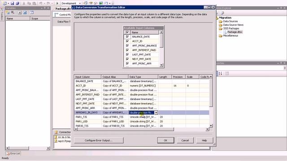Viewport: 287px width, 161px height.
Task: Select the Connection Managers tab
Action: tap(63, 132)
